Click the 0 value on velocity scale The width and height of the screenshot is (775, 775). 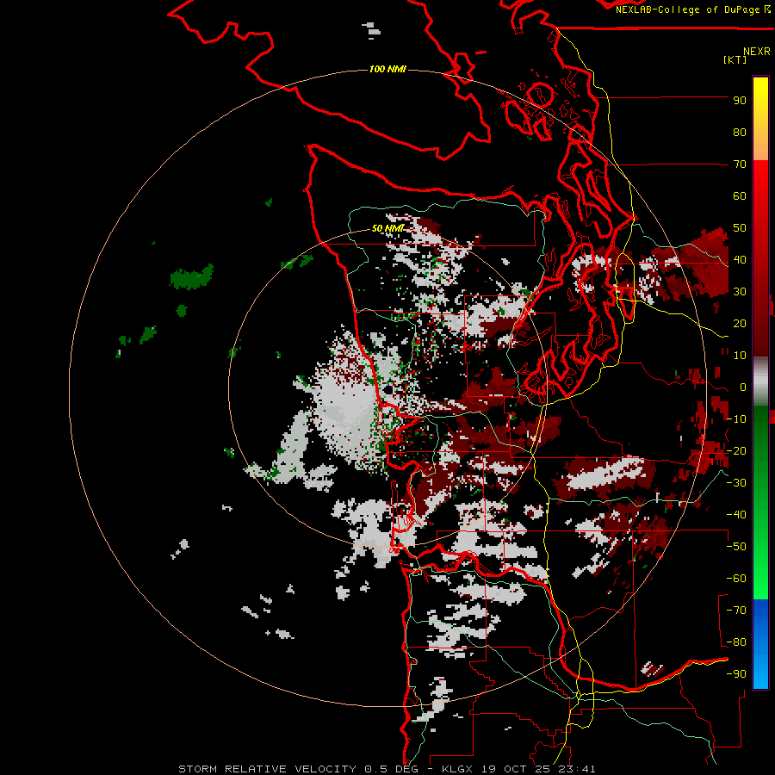742,387
